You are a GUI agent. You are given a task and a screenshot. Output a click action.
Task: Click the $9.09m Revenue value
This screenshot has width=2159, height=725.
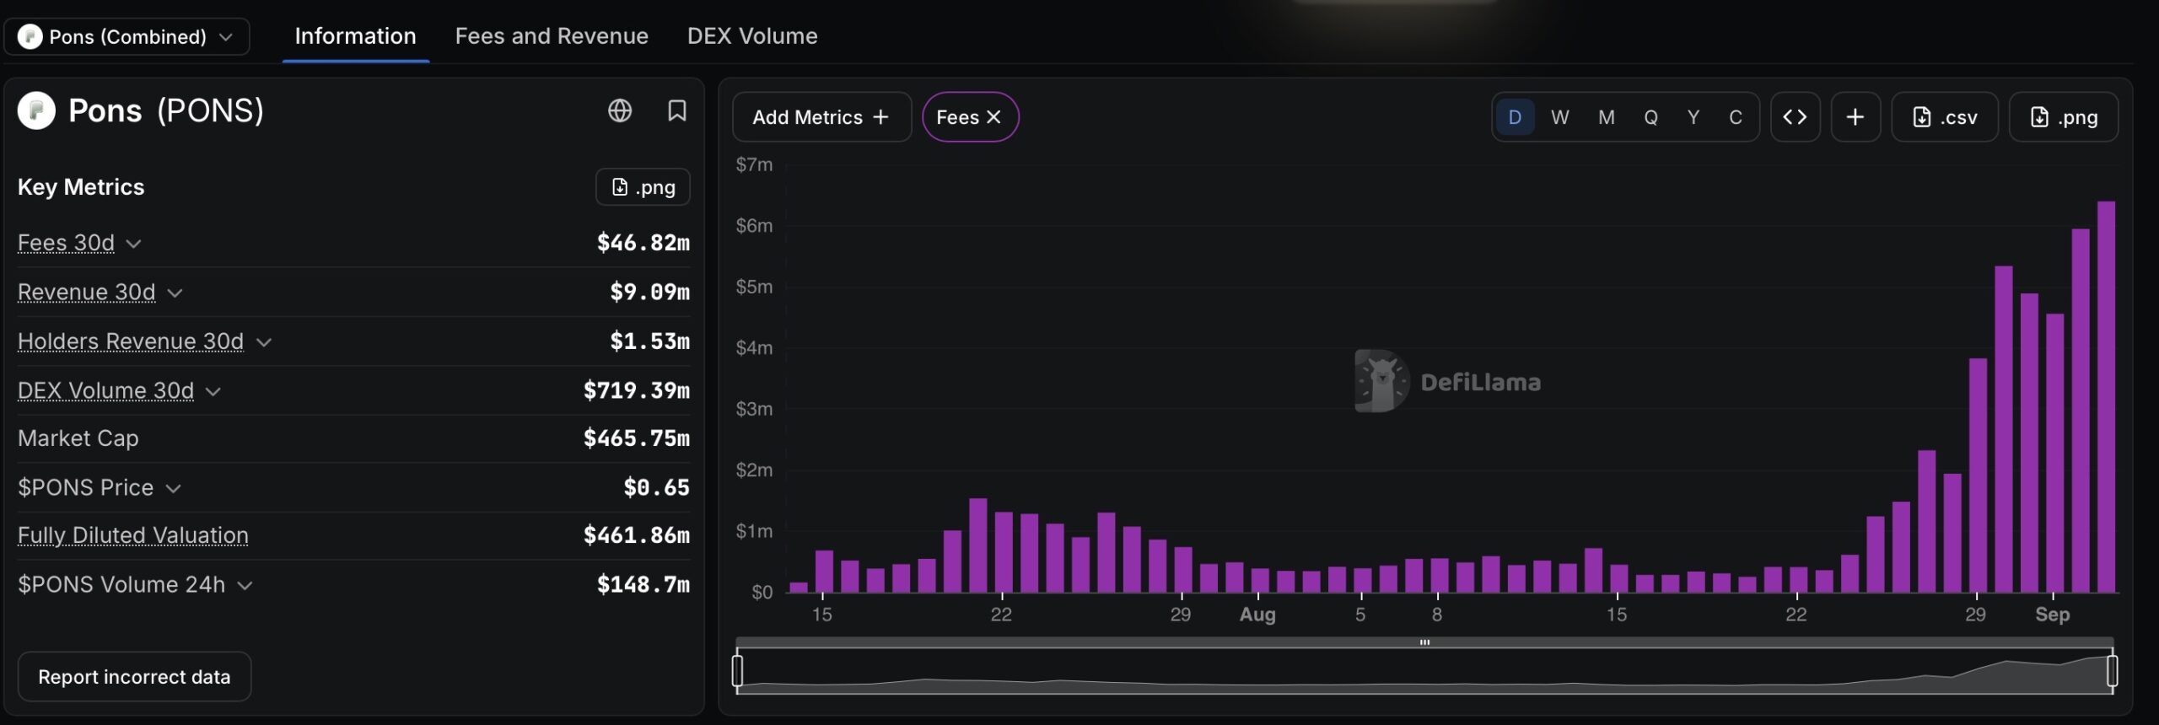click(x=649, y=293)
